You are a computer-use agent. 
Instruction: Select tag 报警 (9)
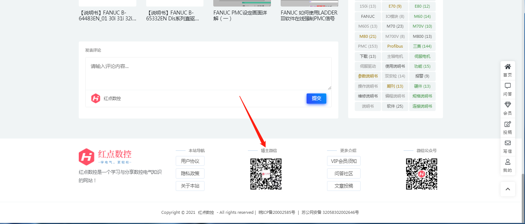[422, 76]
